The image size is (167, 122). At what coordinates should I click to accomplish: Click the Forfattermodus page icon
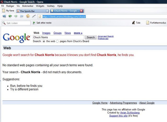147,23
